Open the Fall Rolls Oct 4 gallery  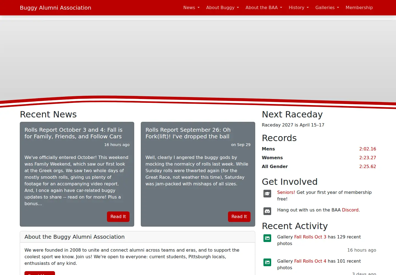pos(310,261)
